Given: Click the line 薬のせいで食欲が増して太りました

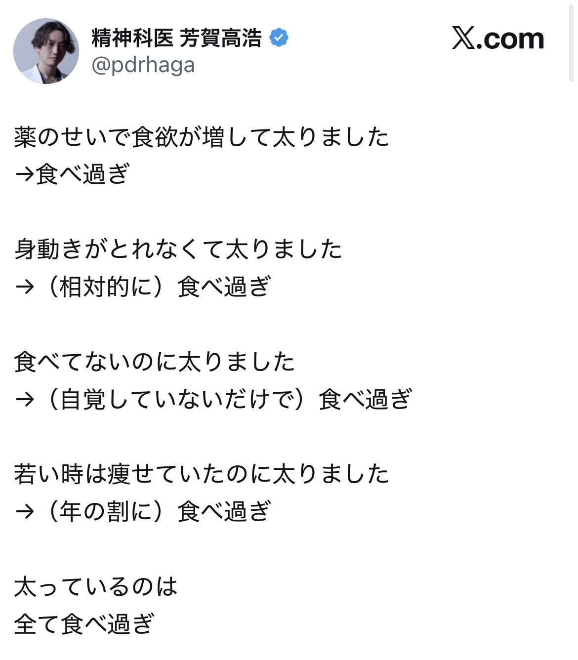Looking at the screenshot, I should pos(202,137).
